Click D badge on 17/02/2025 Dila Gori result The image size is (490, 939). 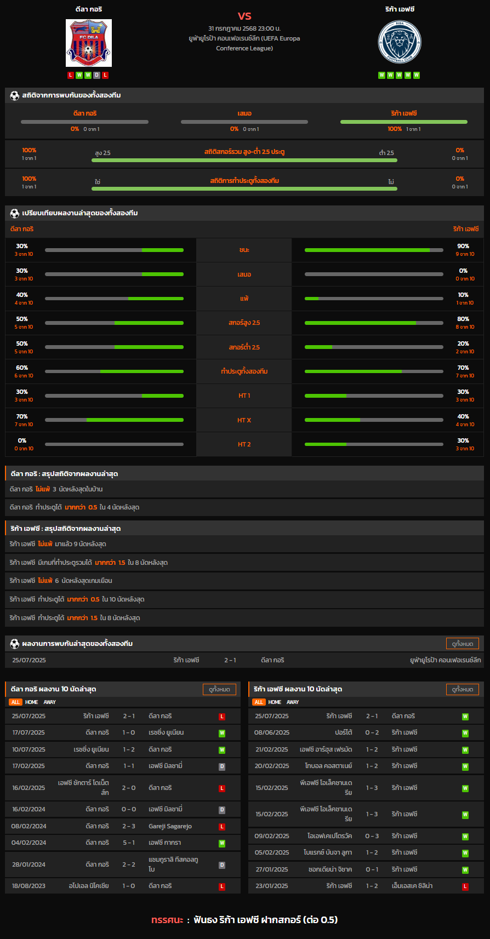point(222,766)
